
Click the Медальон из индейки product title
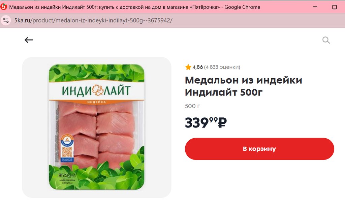(x=243, y=86)
